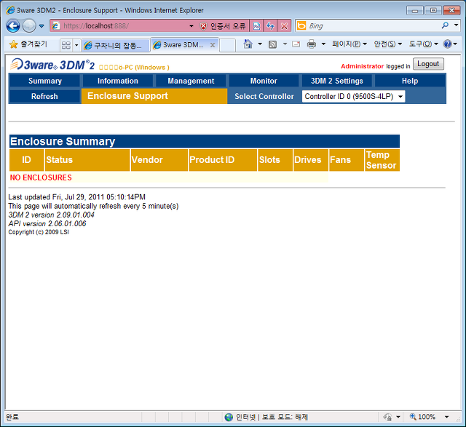Open the zoom level dropdown arrow
The image size is (466, 427).
(446, 417)
